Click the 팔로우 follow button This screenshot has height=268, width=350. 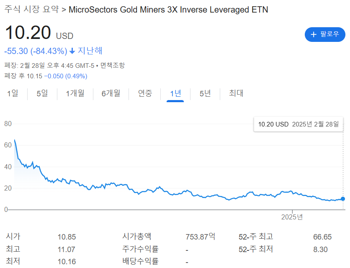click(325, 34)
